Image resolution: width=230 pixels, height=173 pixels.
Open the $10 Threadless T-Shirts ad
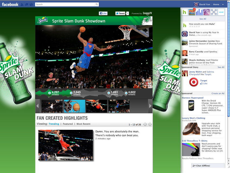[195, 141]
